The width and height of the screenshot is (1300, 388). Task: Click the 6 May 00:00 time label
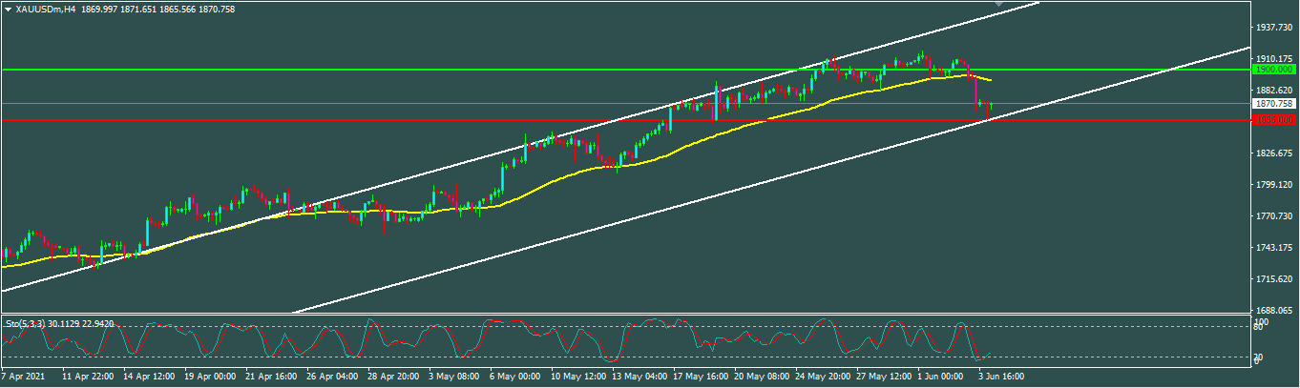tap(515, 377)
